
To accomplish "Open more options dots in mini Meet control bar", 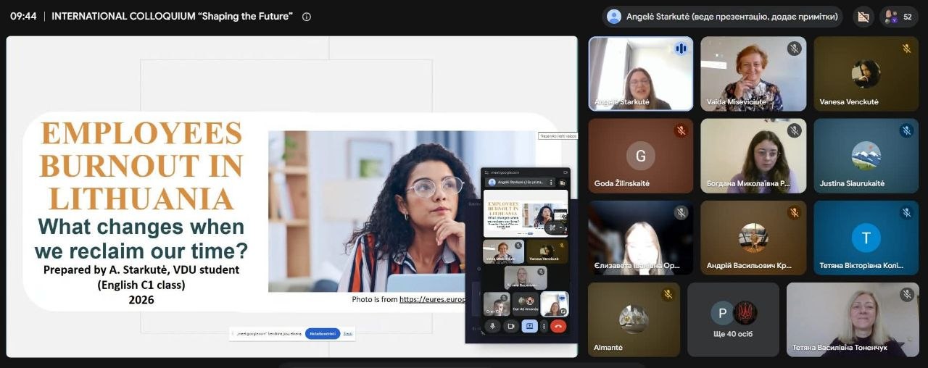I will pos(544,326).
